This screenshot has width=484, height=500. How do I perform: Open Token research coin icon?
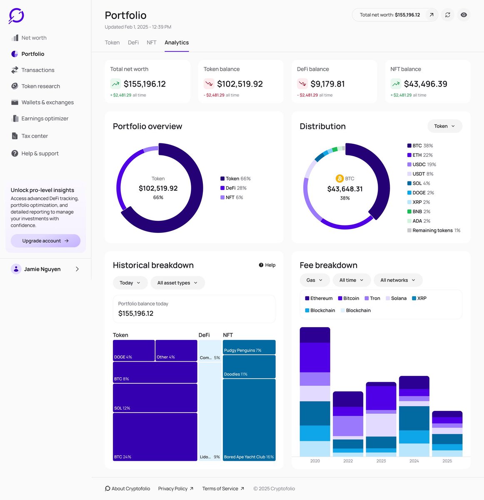[x=15, y=86]
